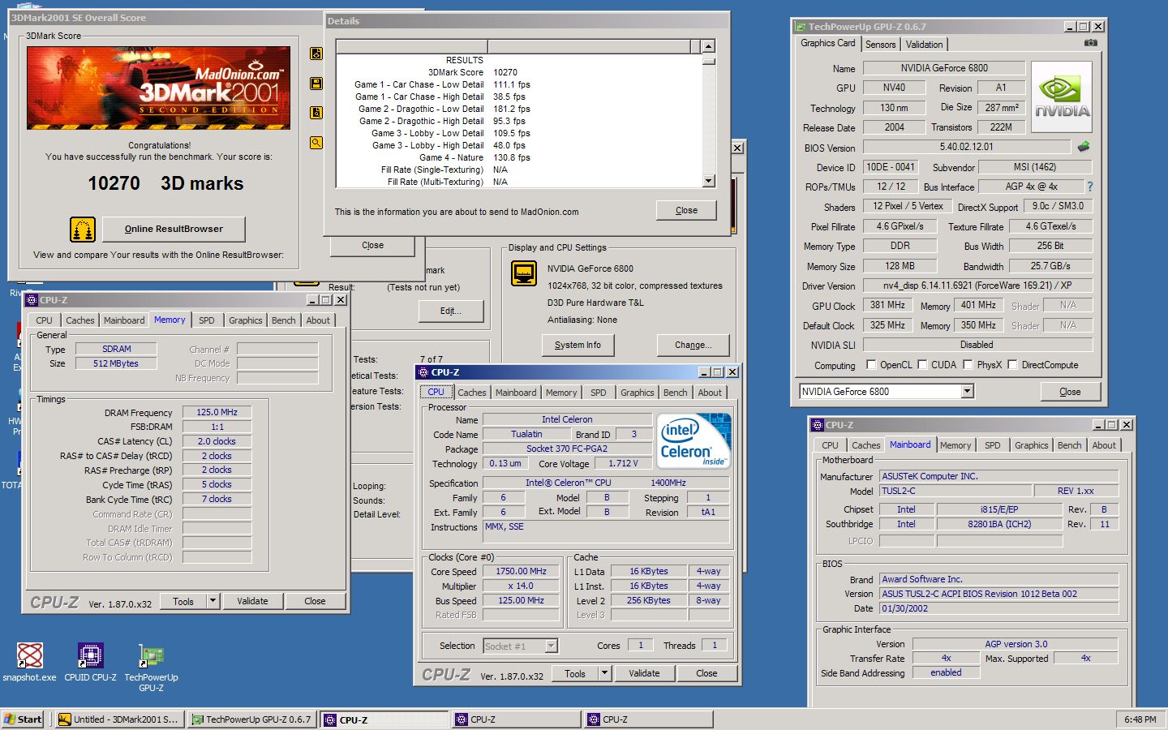This screenshot has width=1168, height=730.
Task: Switch to TechPowerUp GPU-Z 0.6.7 taskbar button
Action: [x=251, y=719]
